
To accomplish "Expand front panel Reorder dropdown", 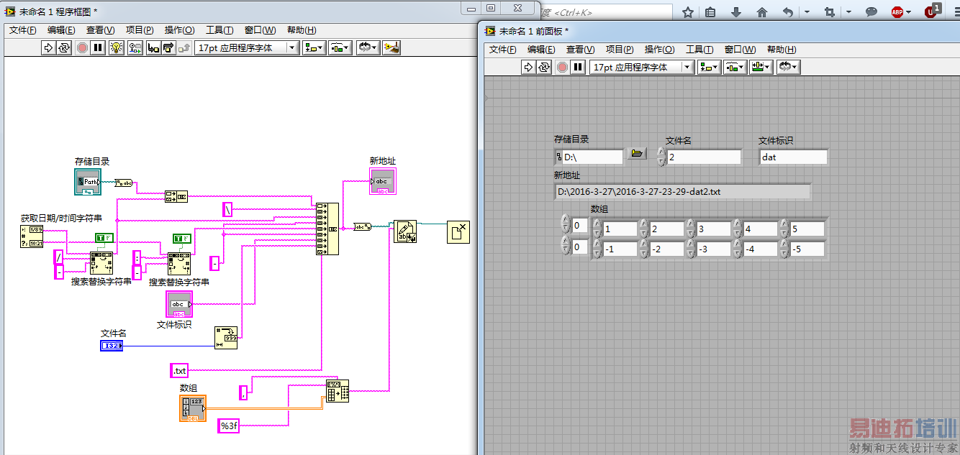I will tap(788, 67).
